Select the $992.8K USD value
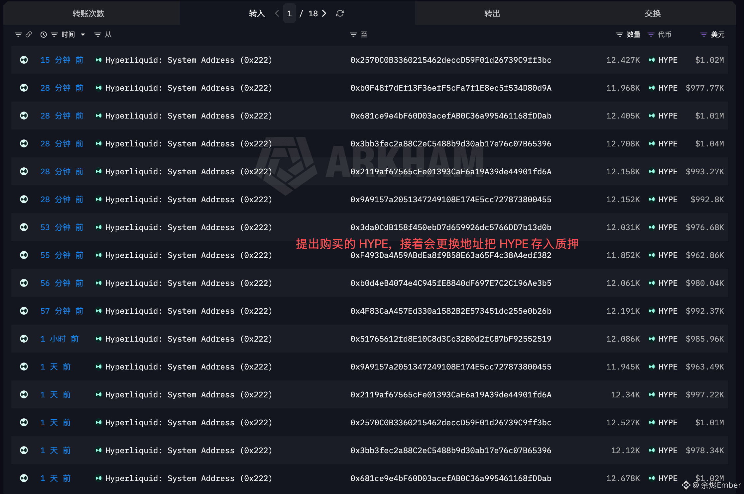This screenshot has width=744, height=494. (x=707, y=199)
